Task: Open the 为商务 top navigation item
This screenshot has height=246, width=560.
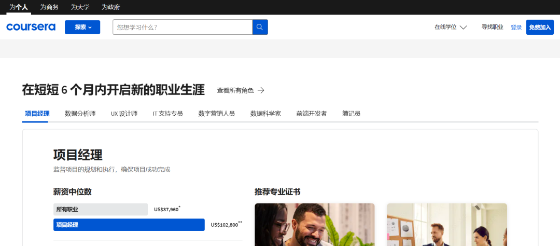Action: coord(49,7)
